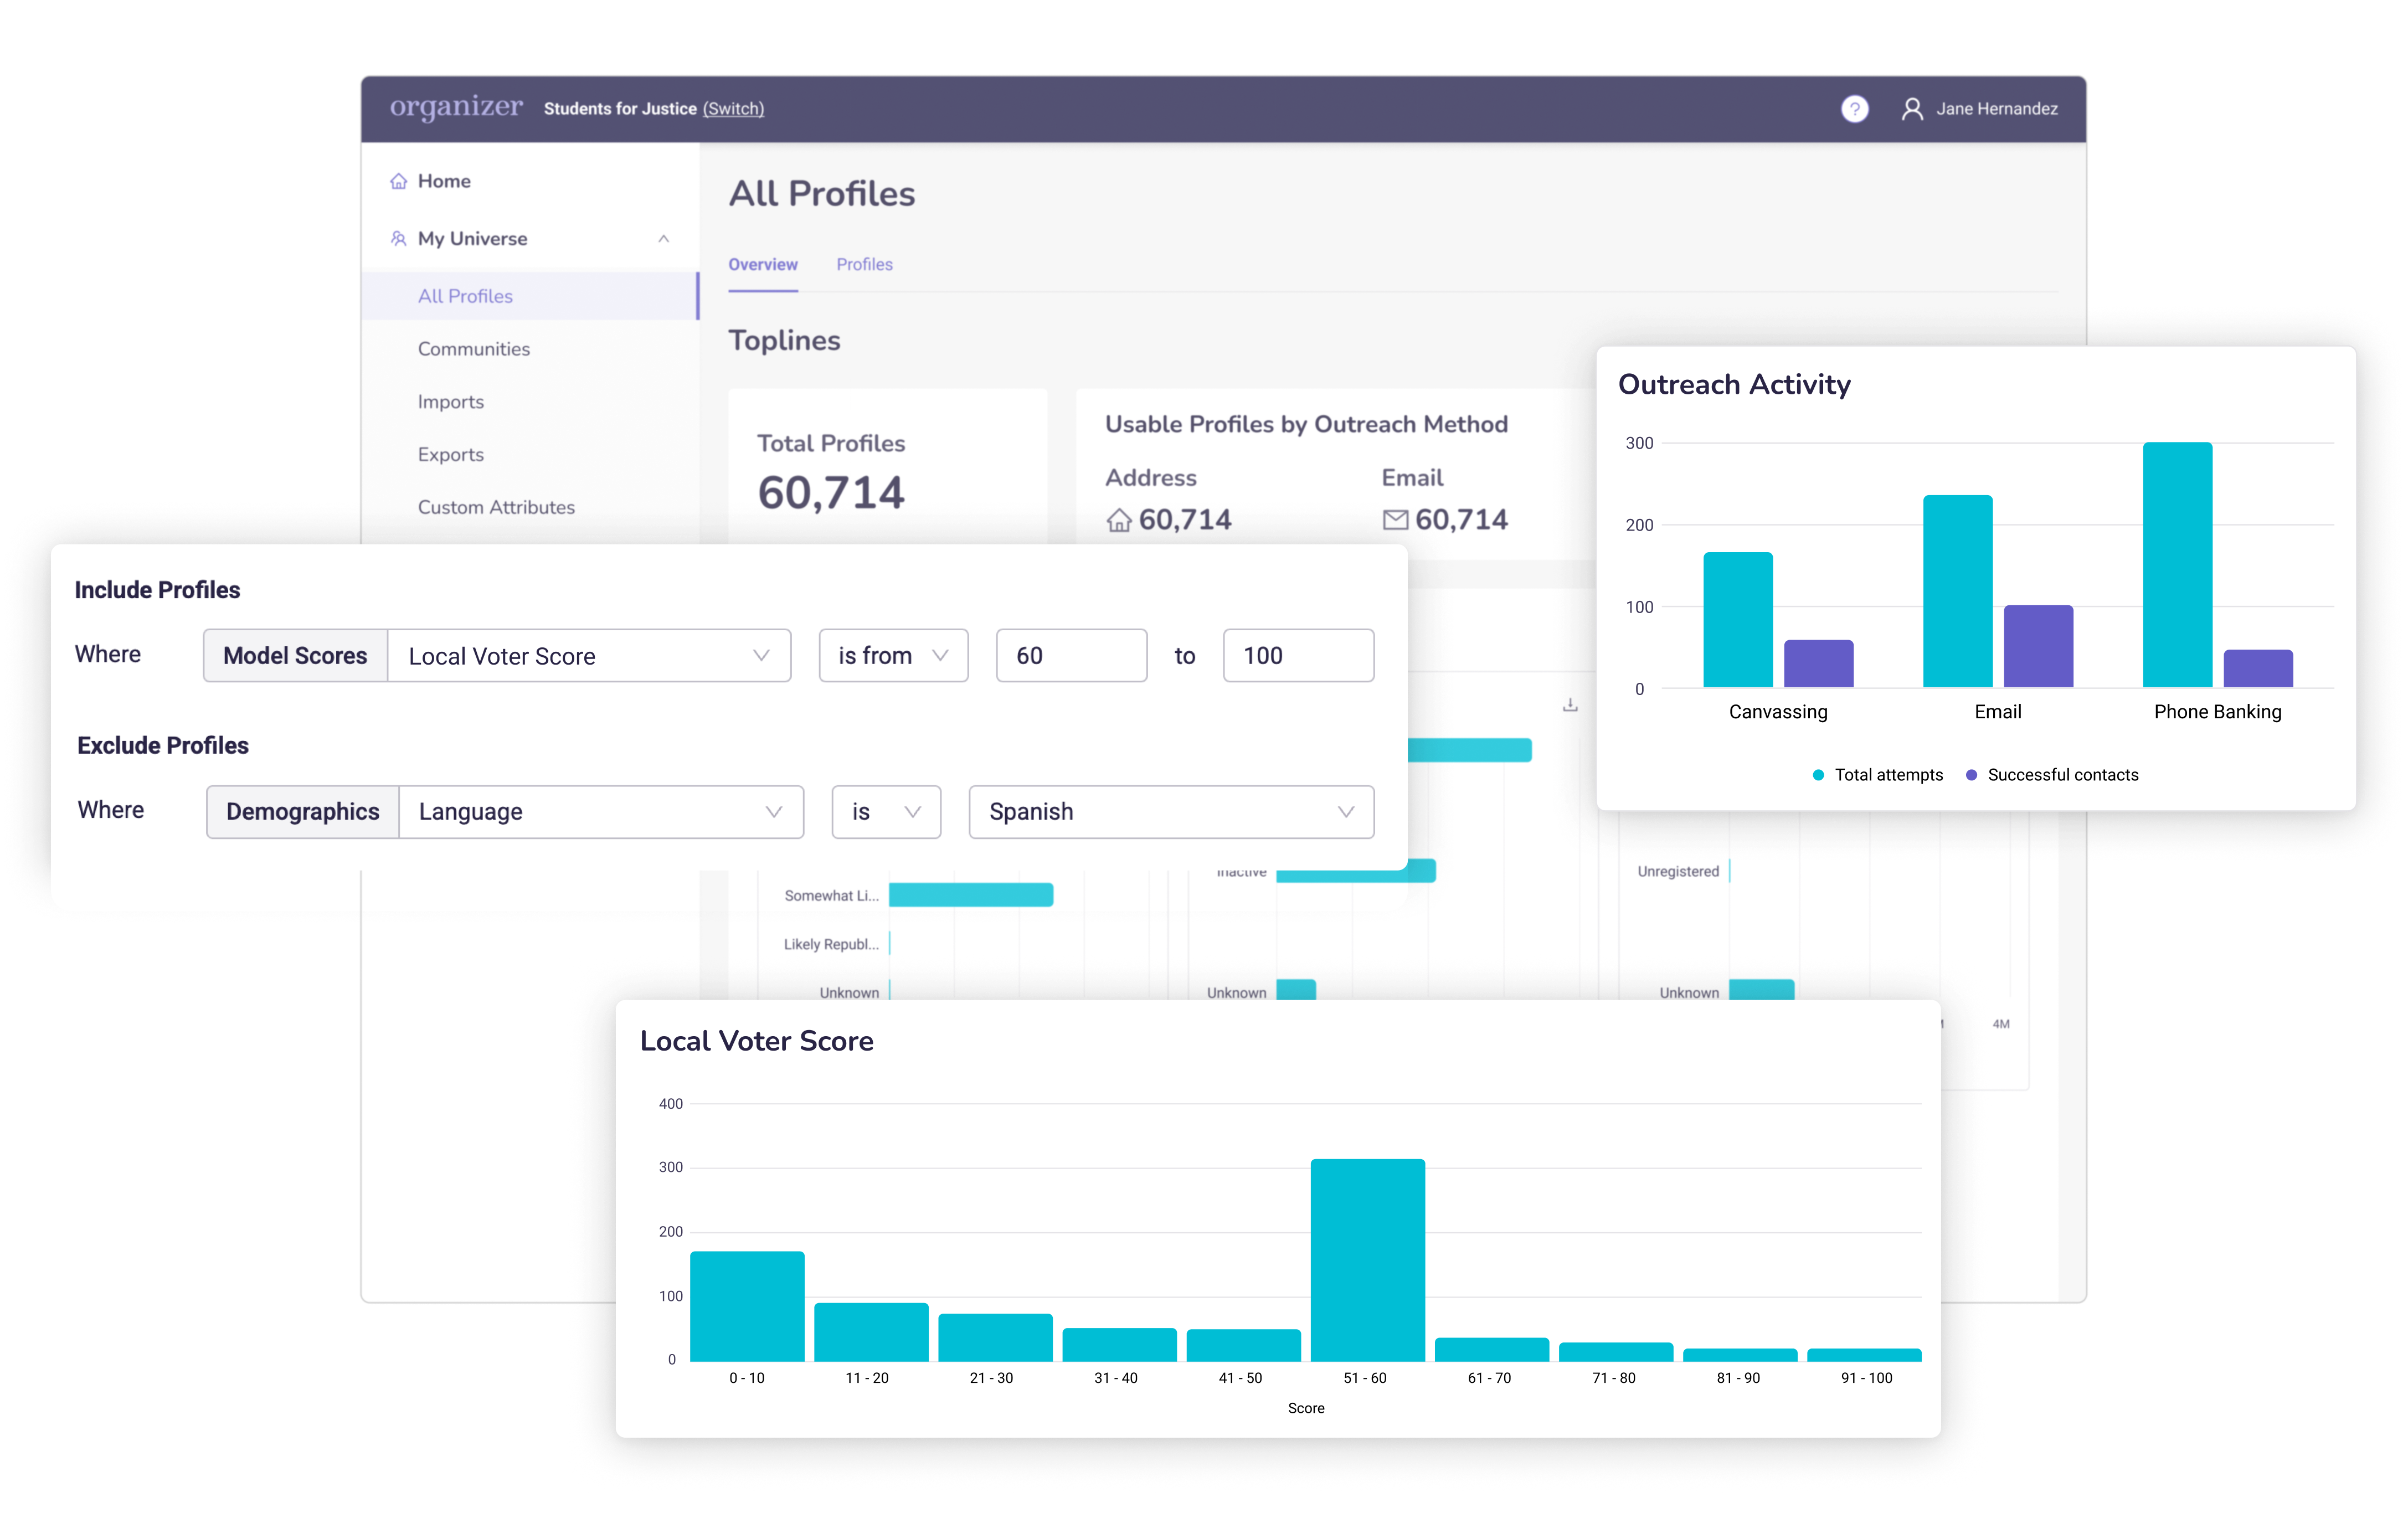Click the Switch organization link

point(733,109)
